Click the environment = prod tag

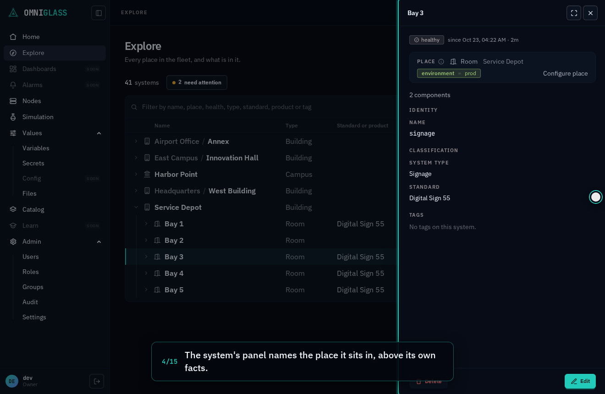click(x=449, y=73)
